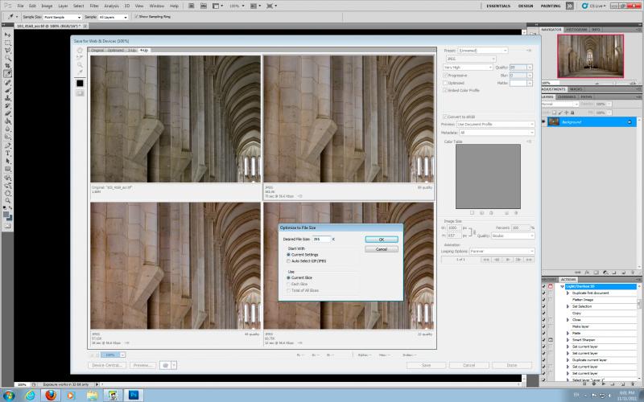Click the Done button in Save for Web

tap(512, 365)
